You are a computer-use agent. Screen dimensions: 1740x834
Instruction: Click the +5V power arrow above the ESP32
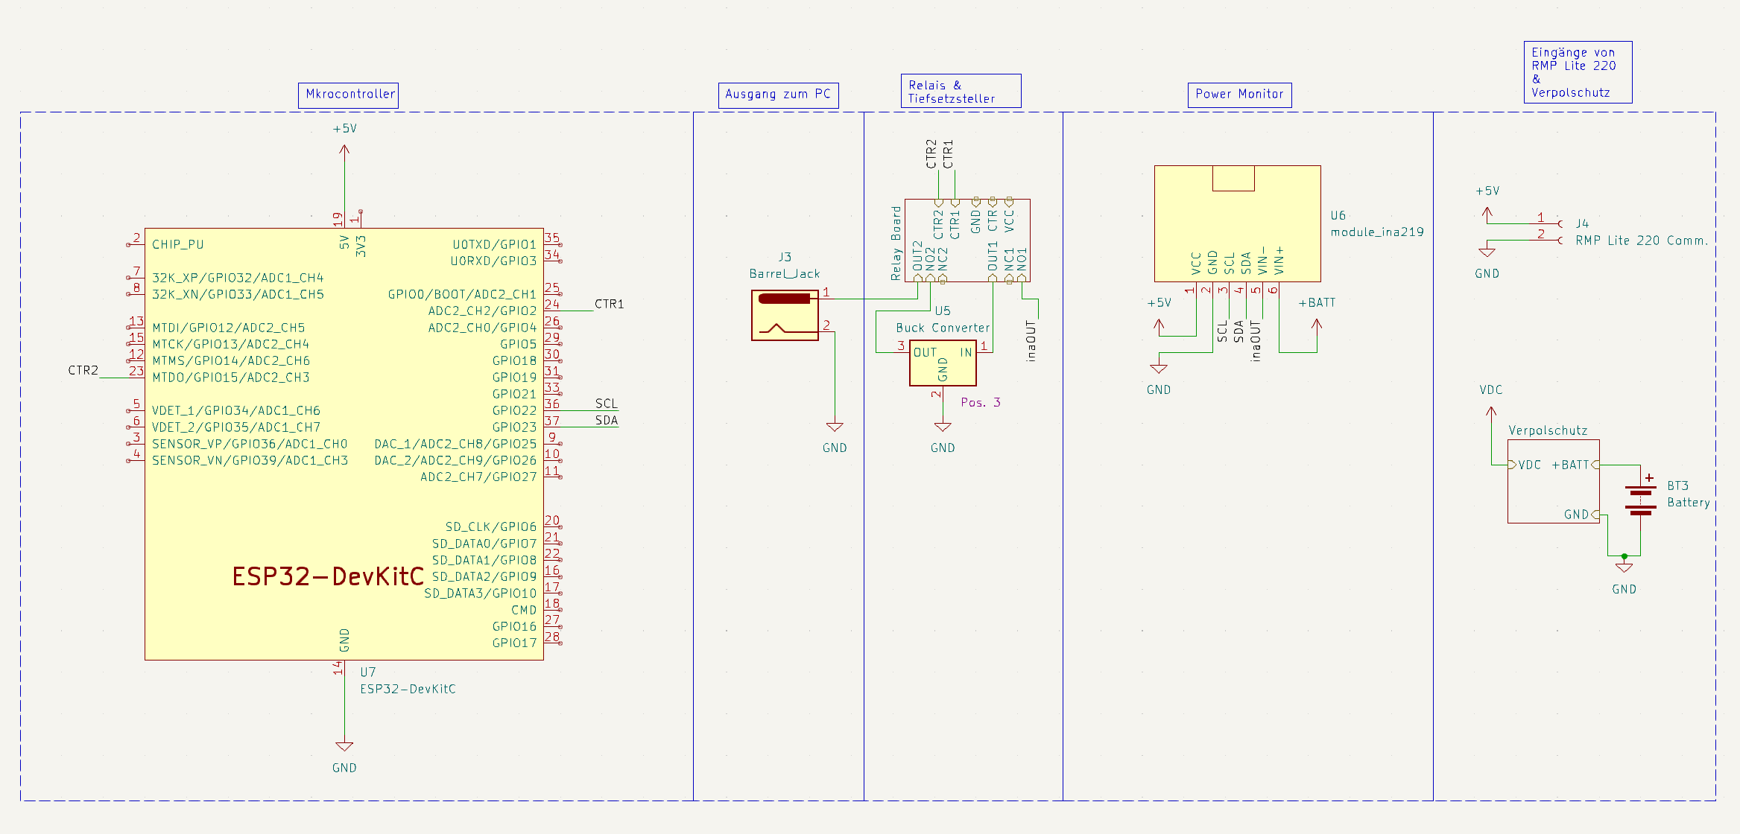coord(344,150)
